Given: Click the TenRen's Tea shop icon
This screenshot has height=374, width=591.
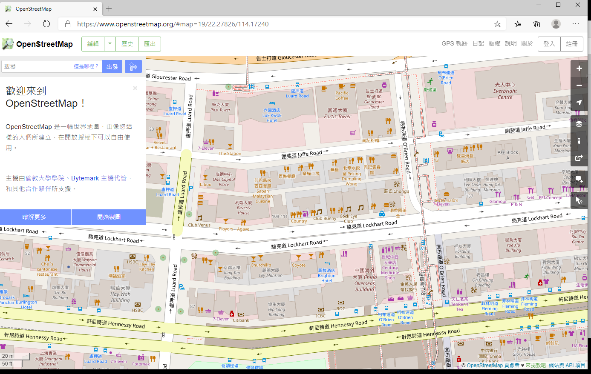Looking at the screenshot, I should 459,292.
